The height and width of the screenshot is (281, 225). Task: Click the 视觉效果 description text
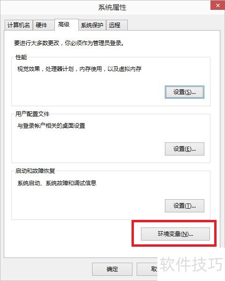pyautogui.click(x=79, y=69)
